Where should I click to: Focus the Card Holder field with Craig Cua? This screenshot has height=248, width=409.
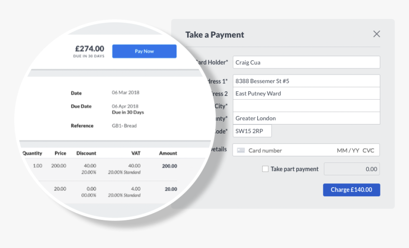pos(306,62)
